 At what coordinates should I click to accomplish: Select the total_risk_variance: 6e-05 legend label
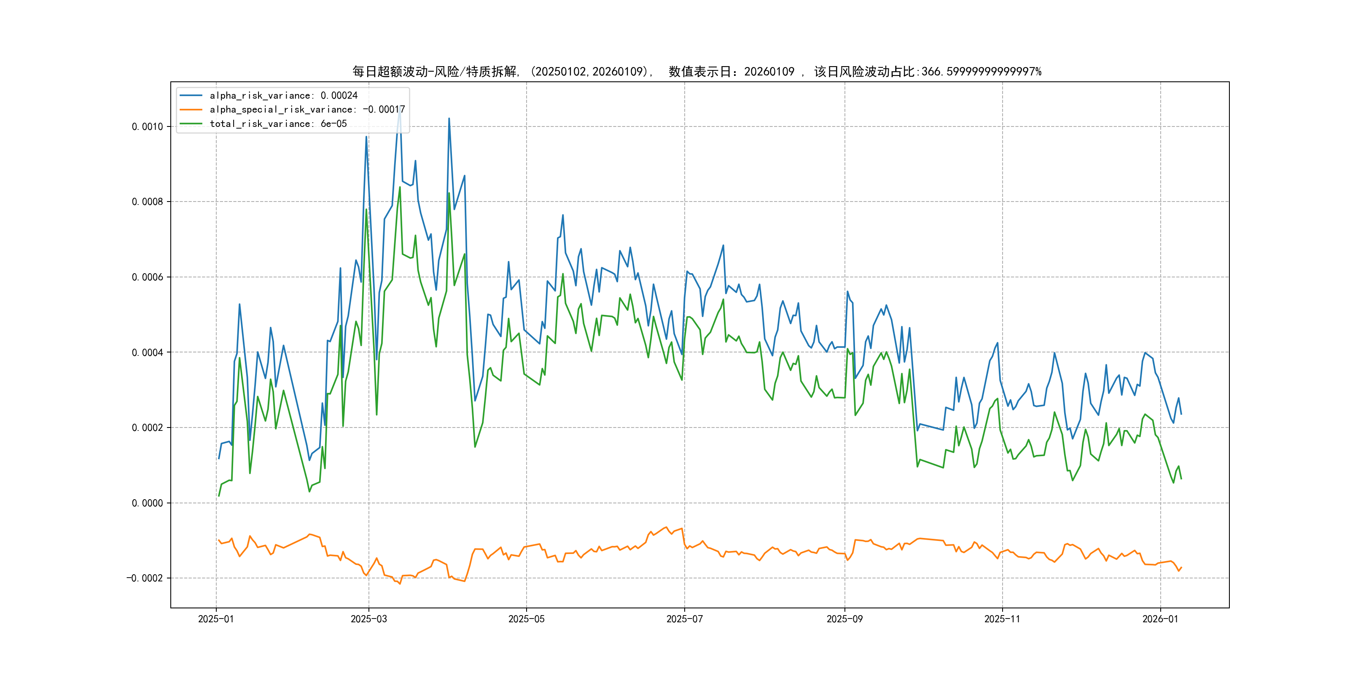[x=278, y=124]
